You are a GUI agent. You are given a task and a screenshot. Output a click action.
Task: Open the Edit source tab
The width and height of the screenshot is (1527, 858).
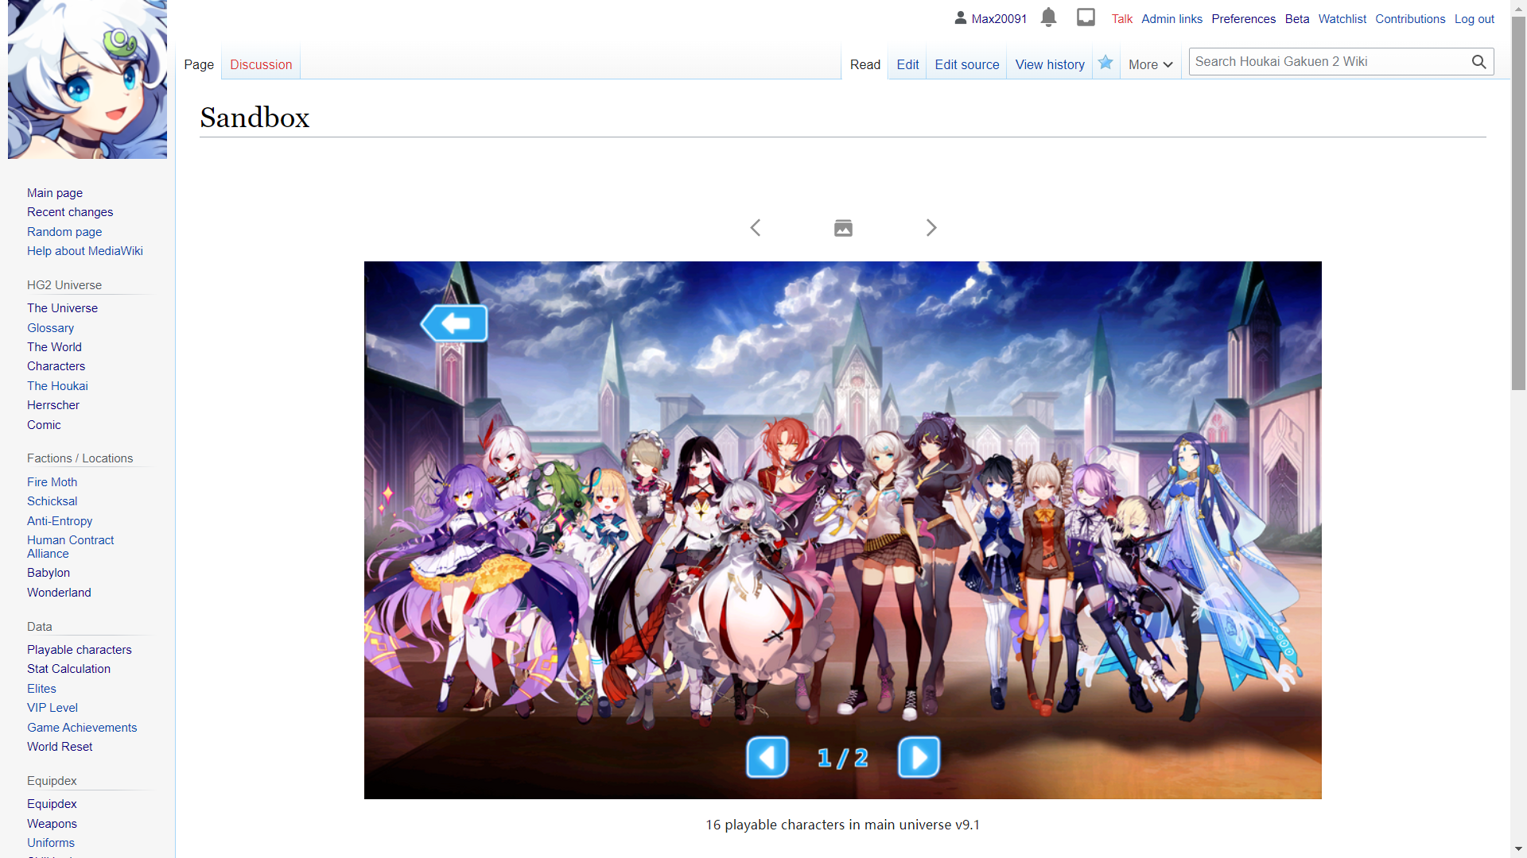click(966, 65)
